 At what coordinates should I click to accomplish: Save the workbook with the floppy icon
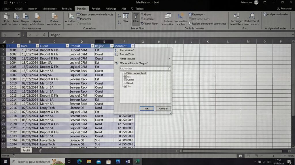6,2
